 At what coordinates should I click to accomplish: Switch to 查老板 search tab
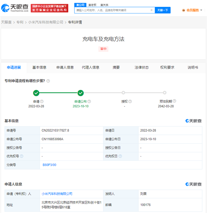92,5
